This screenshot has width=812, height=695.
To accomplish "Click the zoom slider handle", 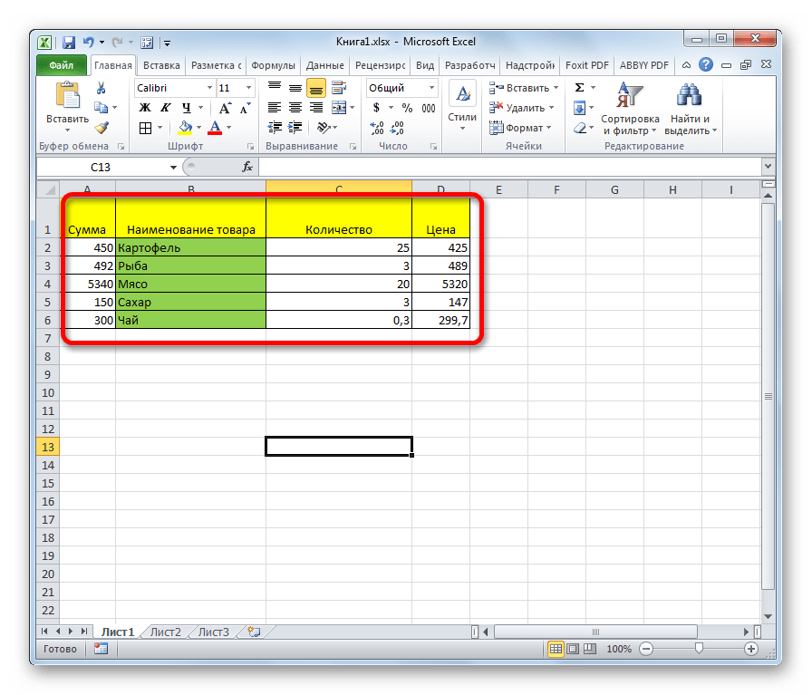I will pos(699,649).
